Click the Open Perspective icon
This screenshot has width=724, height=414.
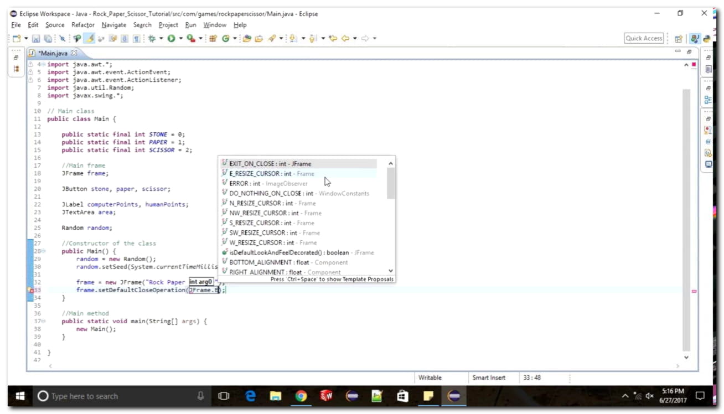click(679, 39)
